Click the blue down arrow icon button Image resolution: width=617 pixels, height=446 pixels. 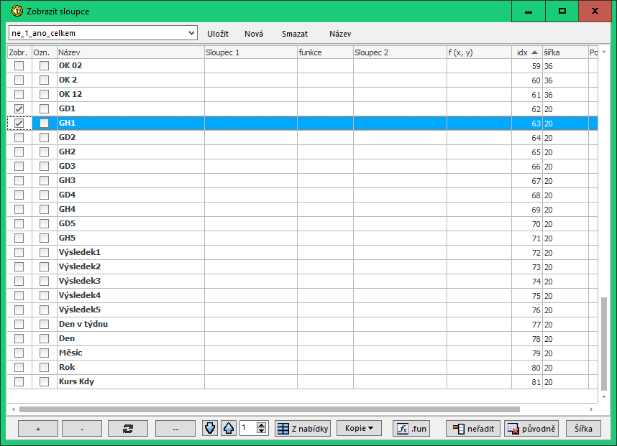[210, 428]
